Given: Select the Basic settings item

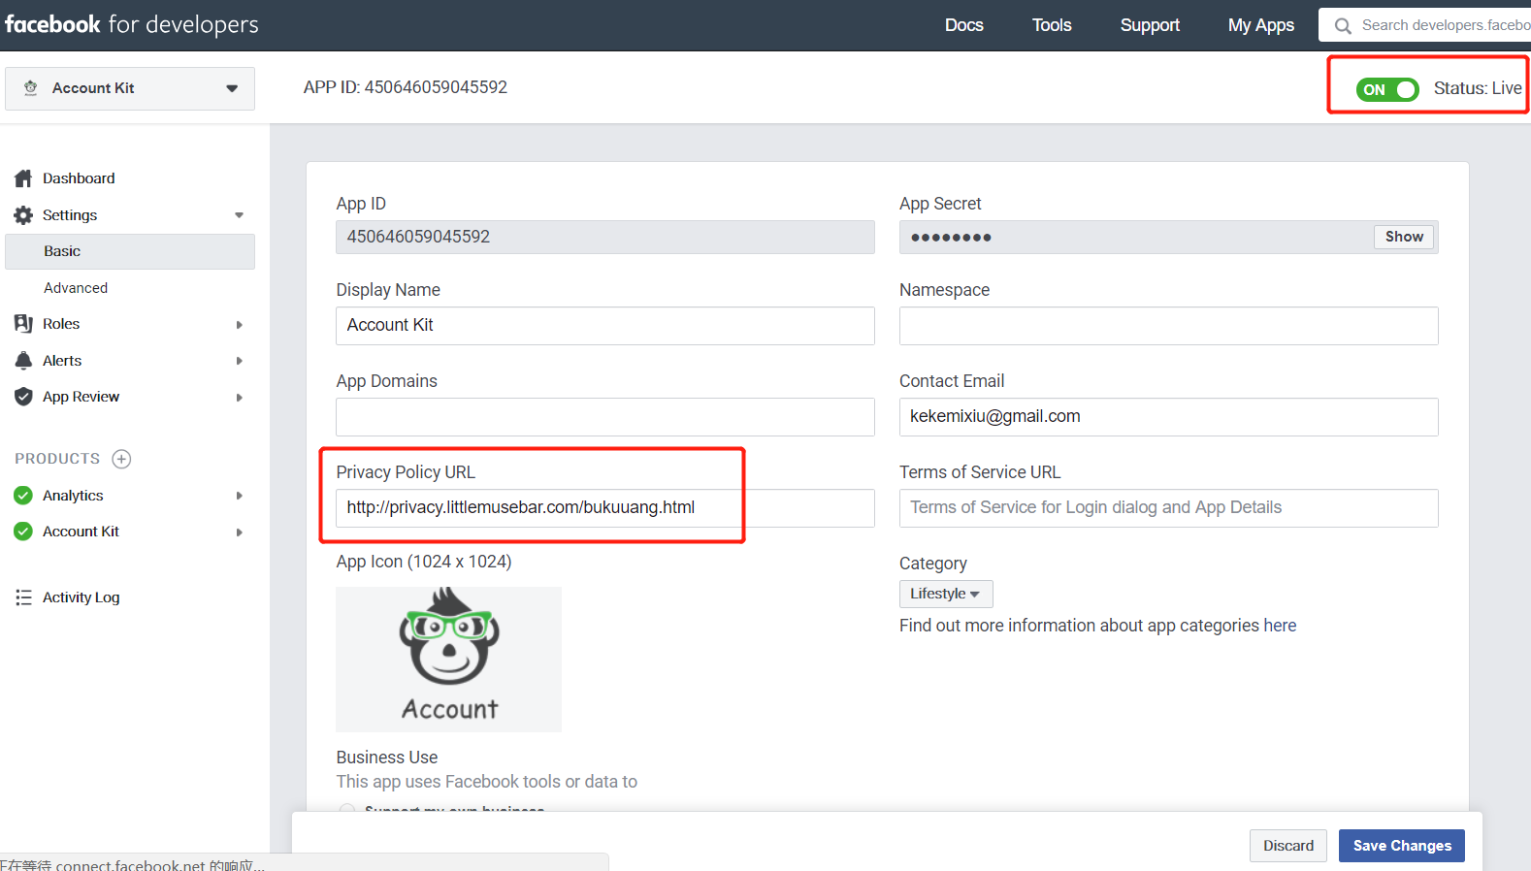Looking at the screenshot, I should click(130, 251).
